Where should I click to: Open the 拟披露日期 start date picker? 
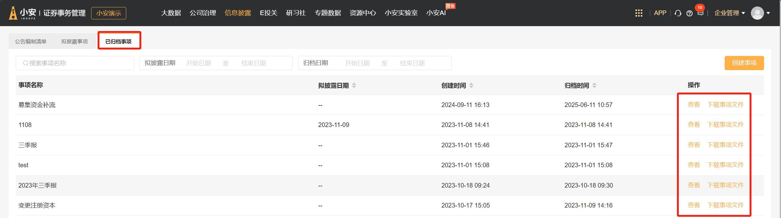pyautogui.click(x=199, y=63)
